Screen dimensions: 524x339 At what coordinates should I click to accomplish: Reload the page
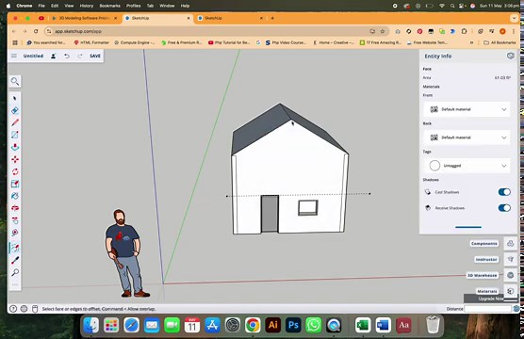click(36, 31)
